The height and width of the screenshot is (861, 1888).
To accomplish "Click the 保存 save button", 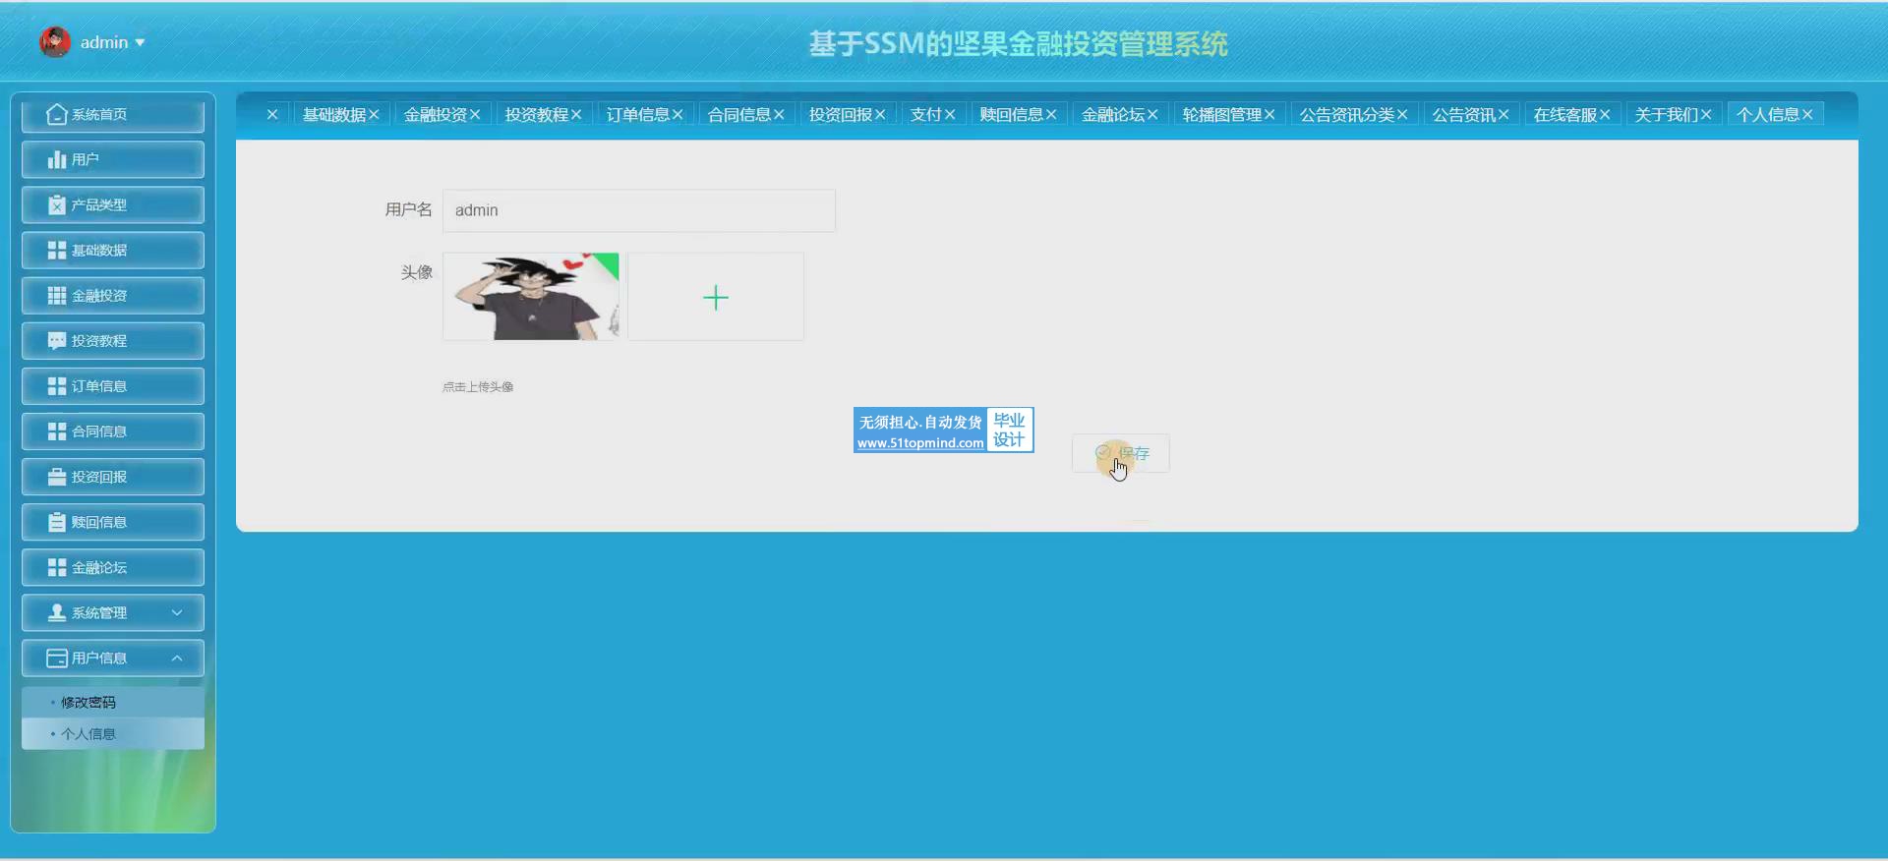I will [x=1121, y=453].
